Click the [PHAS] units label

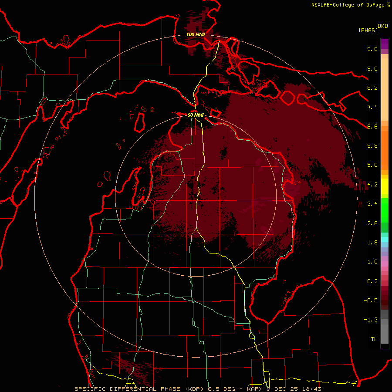click(368, 30)
